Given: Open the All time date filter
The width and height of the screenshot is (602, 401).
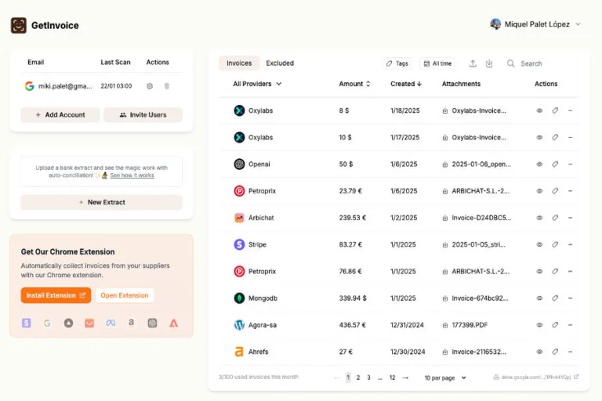Looking at the screenshot, I should click(x=437, y=63).
